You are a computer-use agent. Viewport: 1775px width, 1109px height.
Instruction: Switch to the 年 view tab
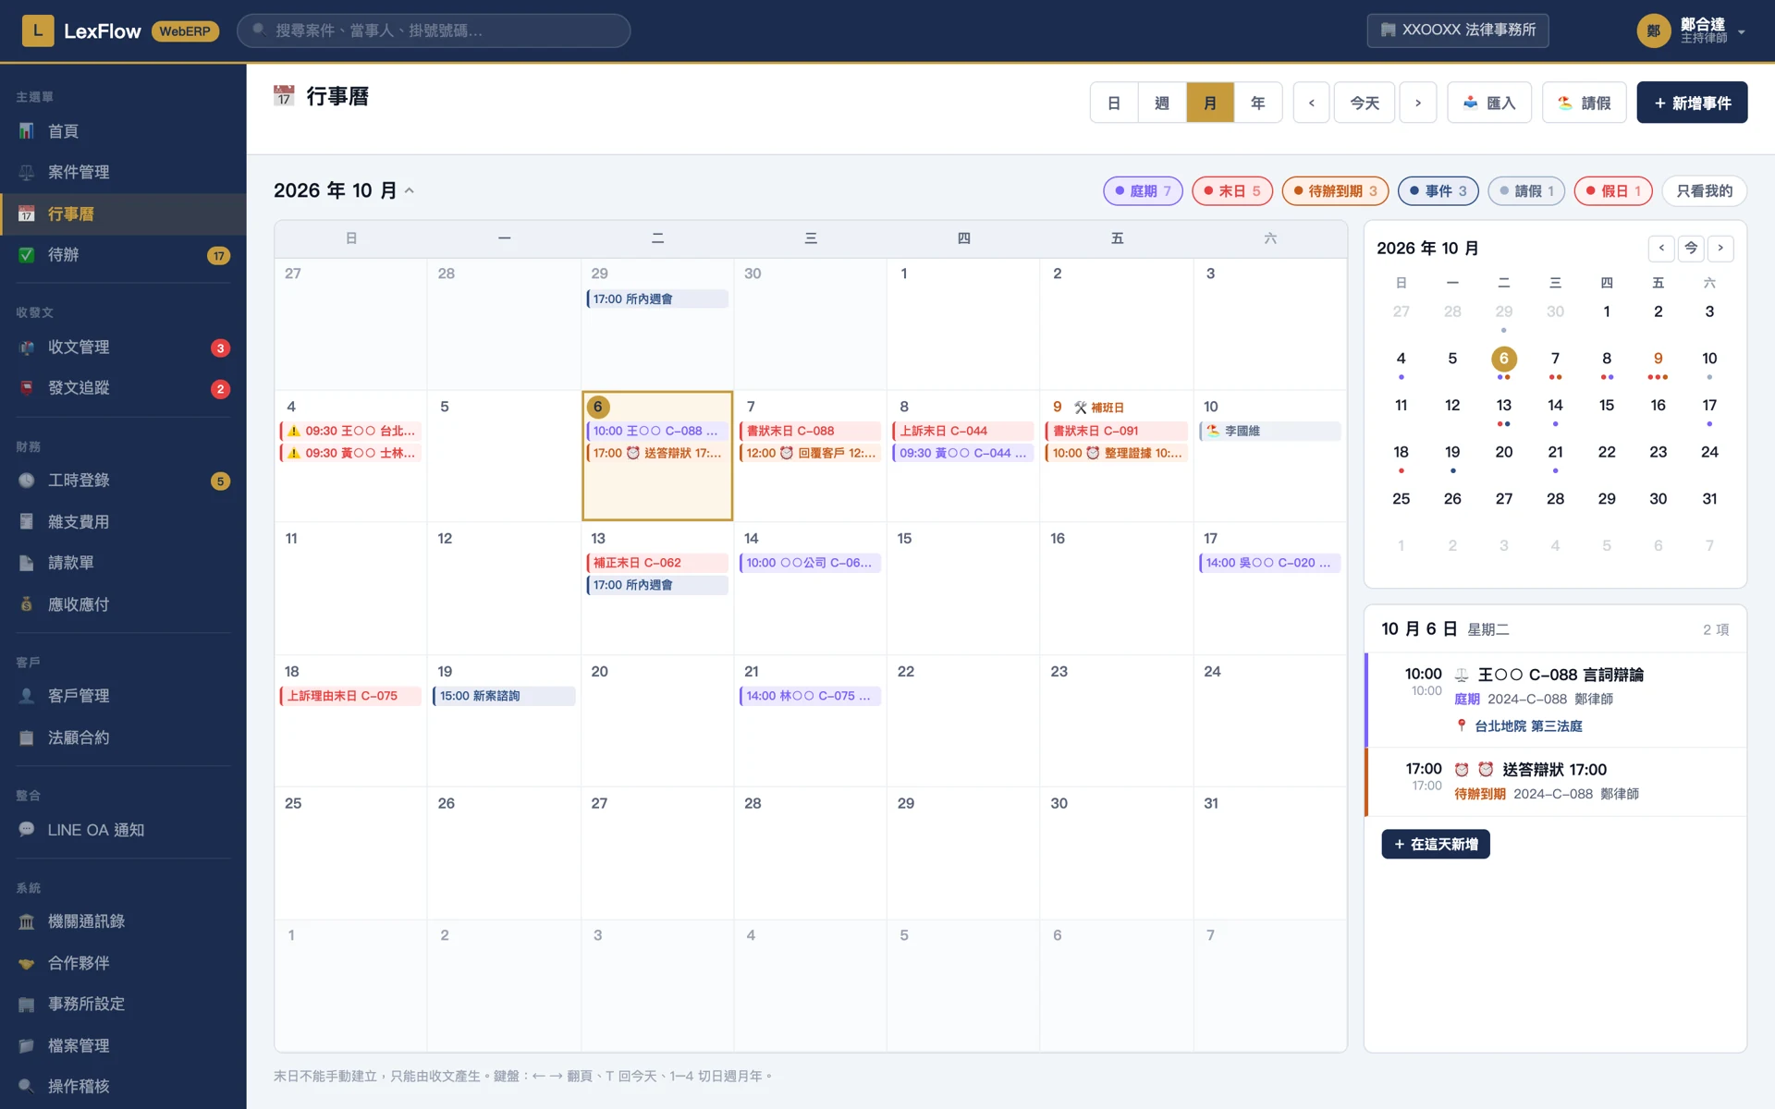click(1258, 103)
